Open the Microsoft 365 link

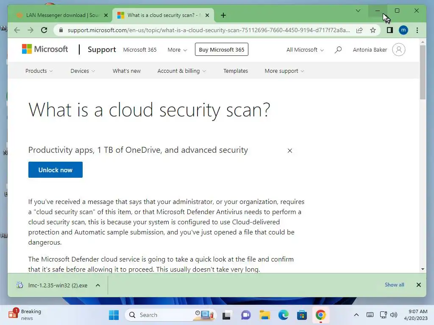[140, 50]
